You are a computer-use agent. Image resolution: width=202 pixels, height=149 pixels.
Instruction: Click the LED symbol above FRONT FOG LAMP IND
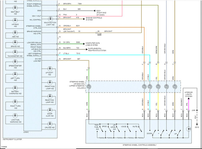tap(50, 82)
